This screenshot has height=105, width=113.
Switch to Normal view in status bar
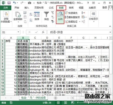click(58, 103)
